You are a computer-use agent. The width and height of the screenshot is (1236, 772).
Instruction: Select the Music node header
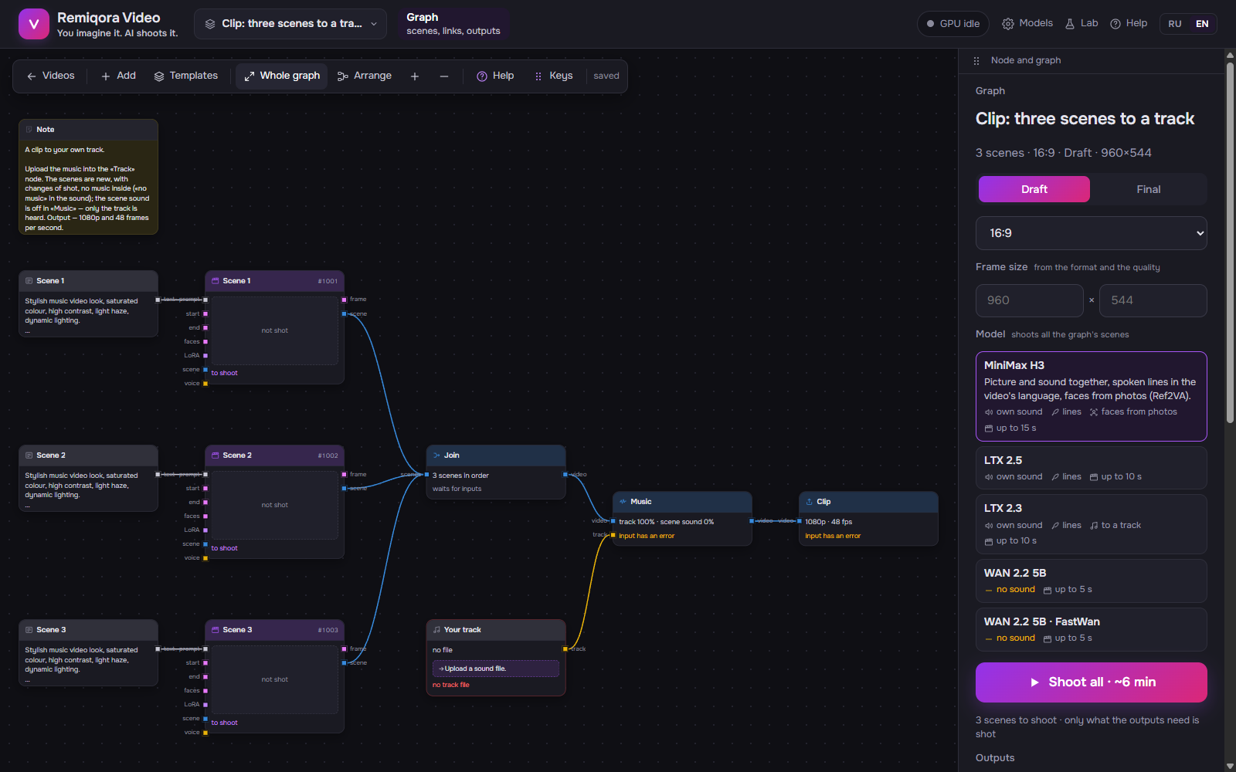coord(682,502)
